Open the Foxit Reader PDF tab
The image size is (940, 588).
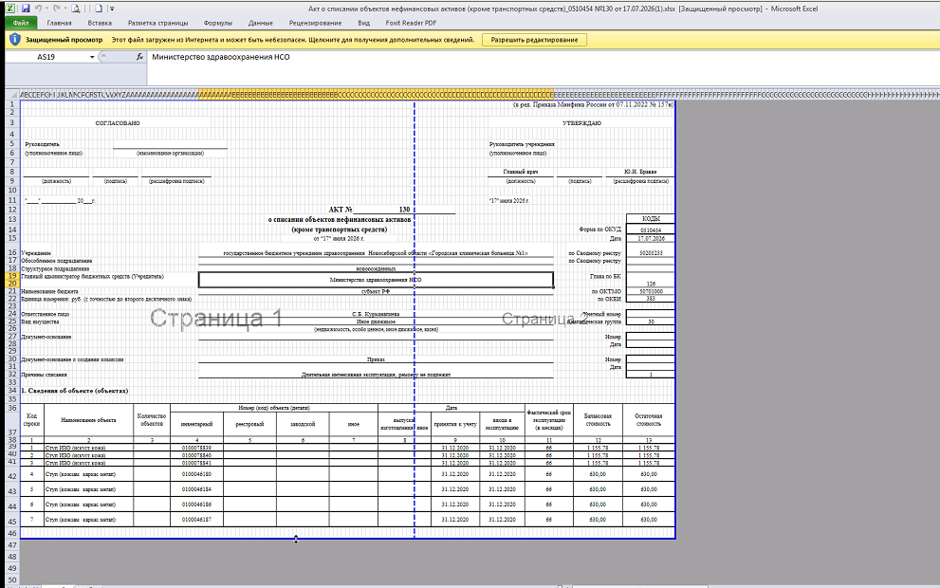(x=411, y=23)
